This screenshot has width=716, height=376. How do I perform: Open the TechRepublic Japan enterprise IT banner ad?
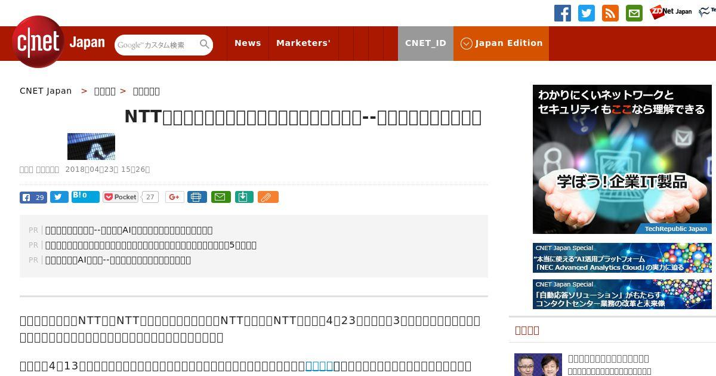[x=622, y=159]
